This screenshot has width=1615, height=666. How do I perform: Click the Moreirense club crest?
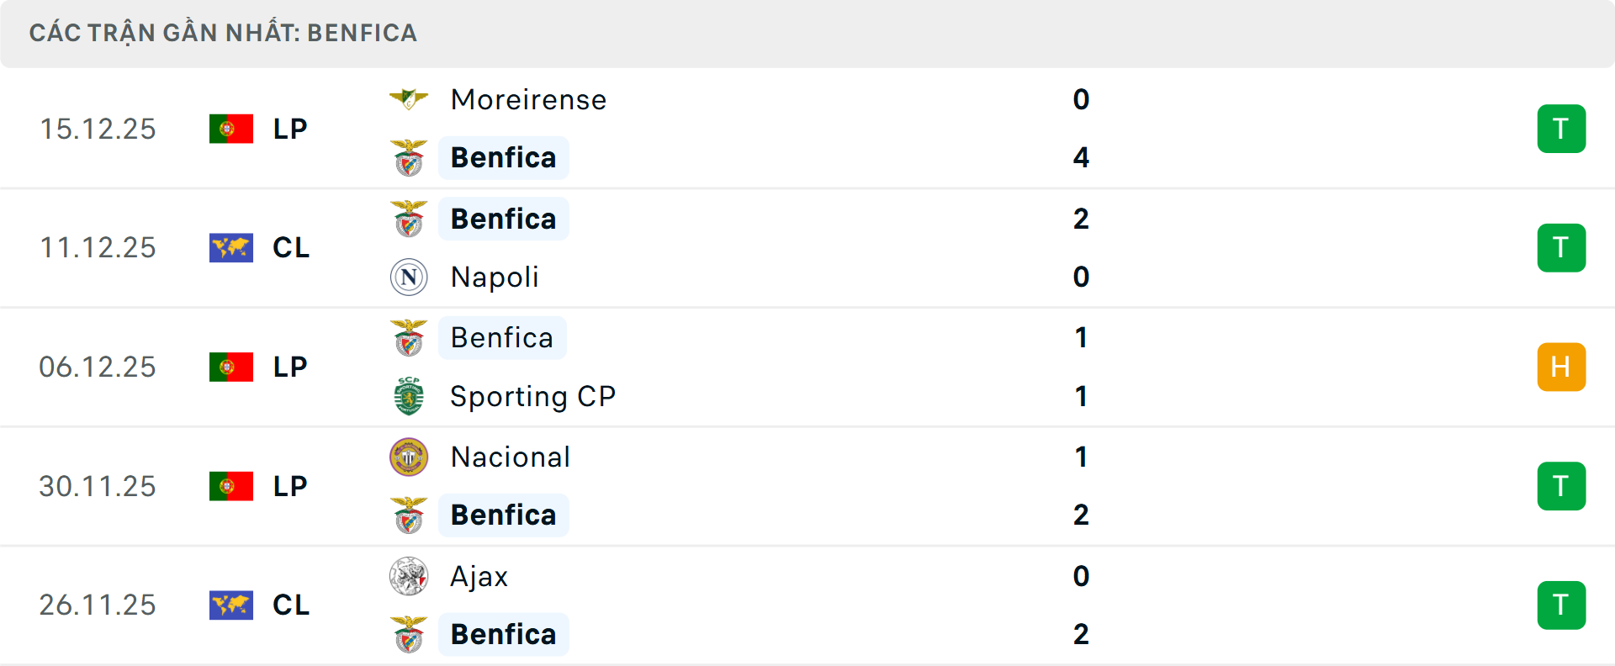(410, 98)
